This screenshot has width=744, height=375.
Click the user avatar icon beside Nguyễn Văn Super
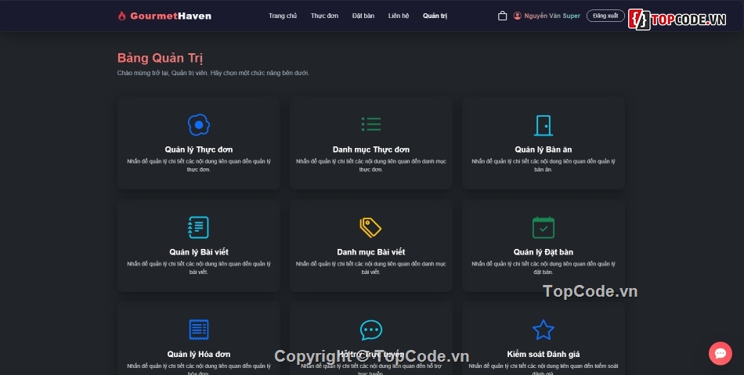click(x=517, y=16)
